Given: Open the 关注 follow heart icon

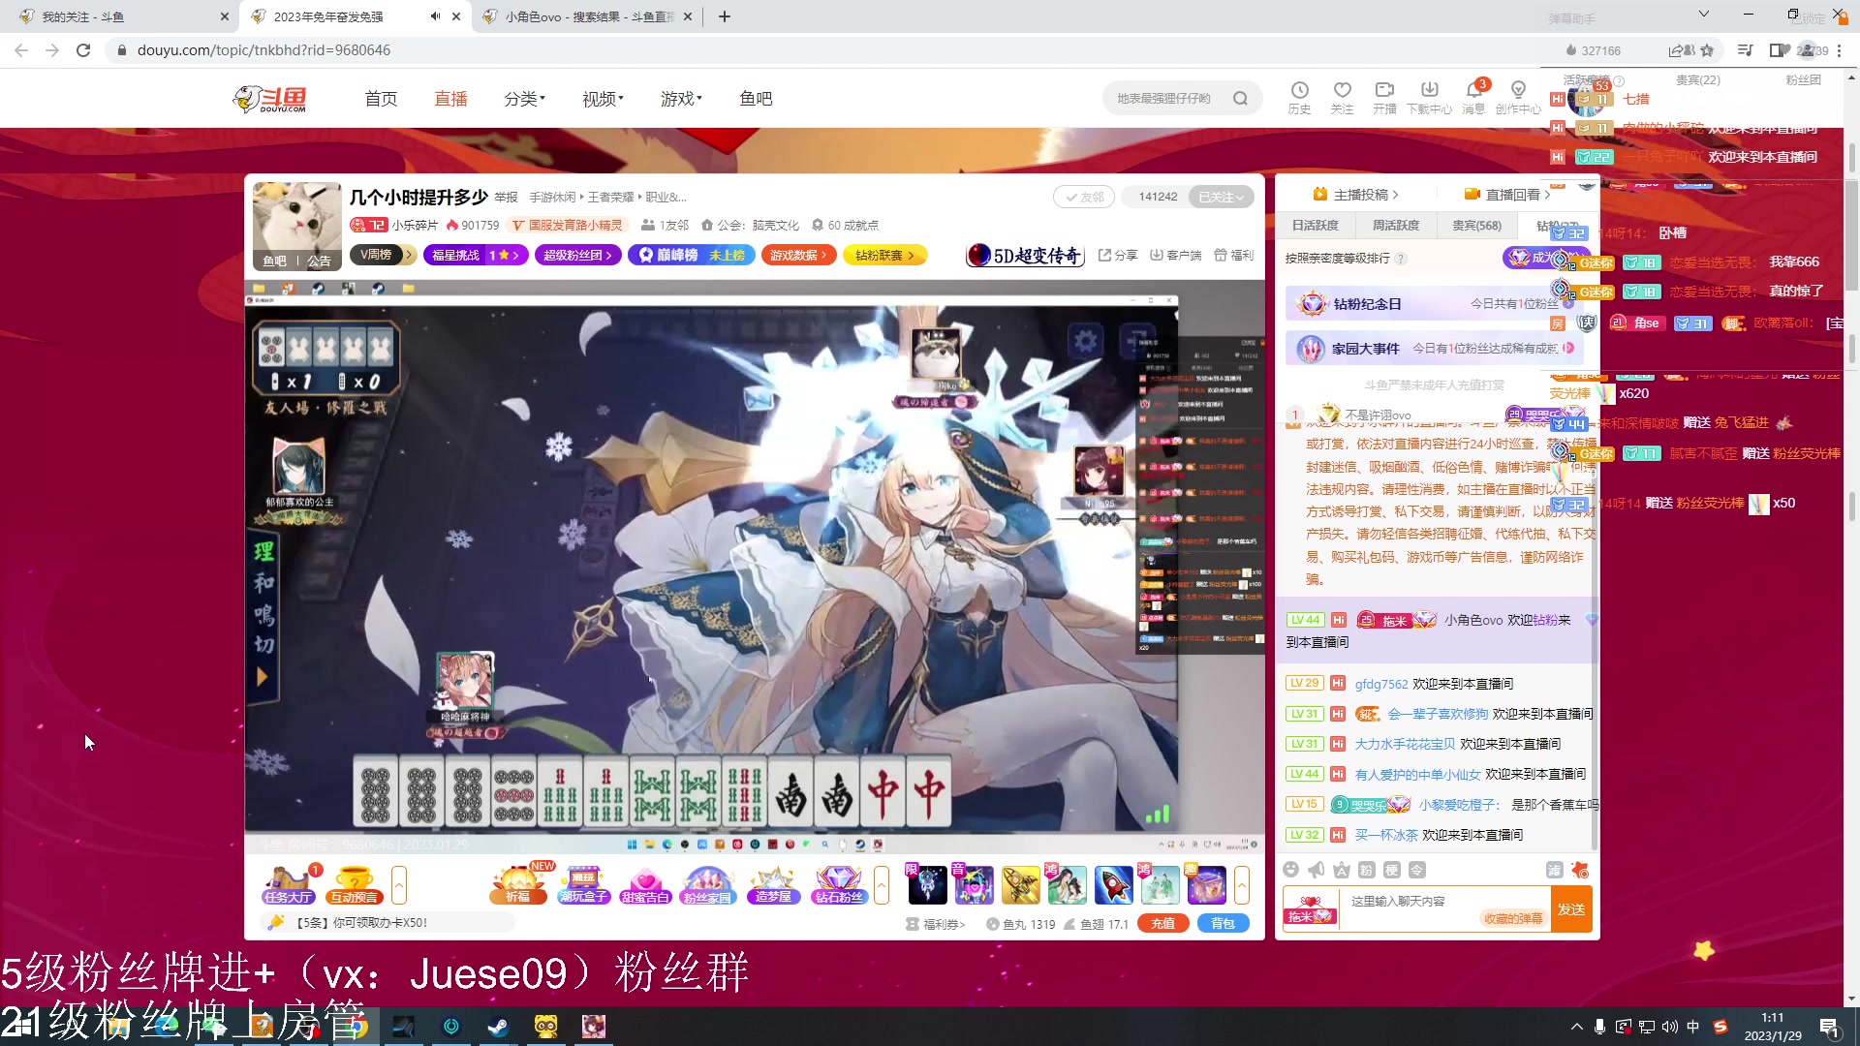Looking at the screenshot, I should tap(1342, 97).
